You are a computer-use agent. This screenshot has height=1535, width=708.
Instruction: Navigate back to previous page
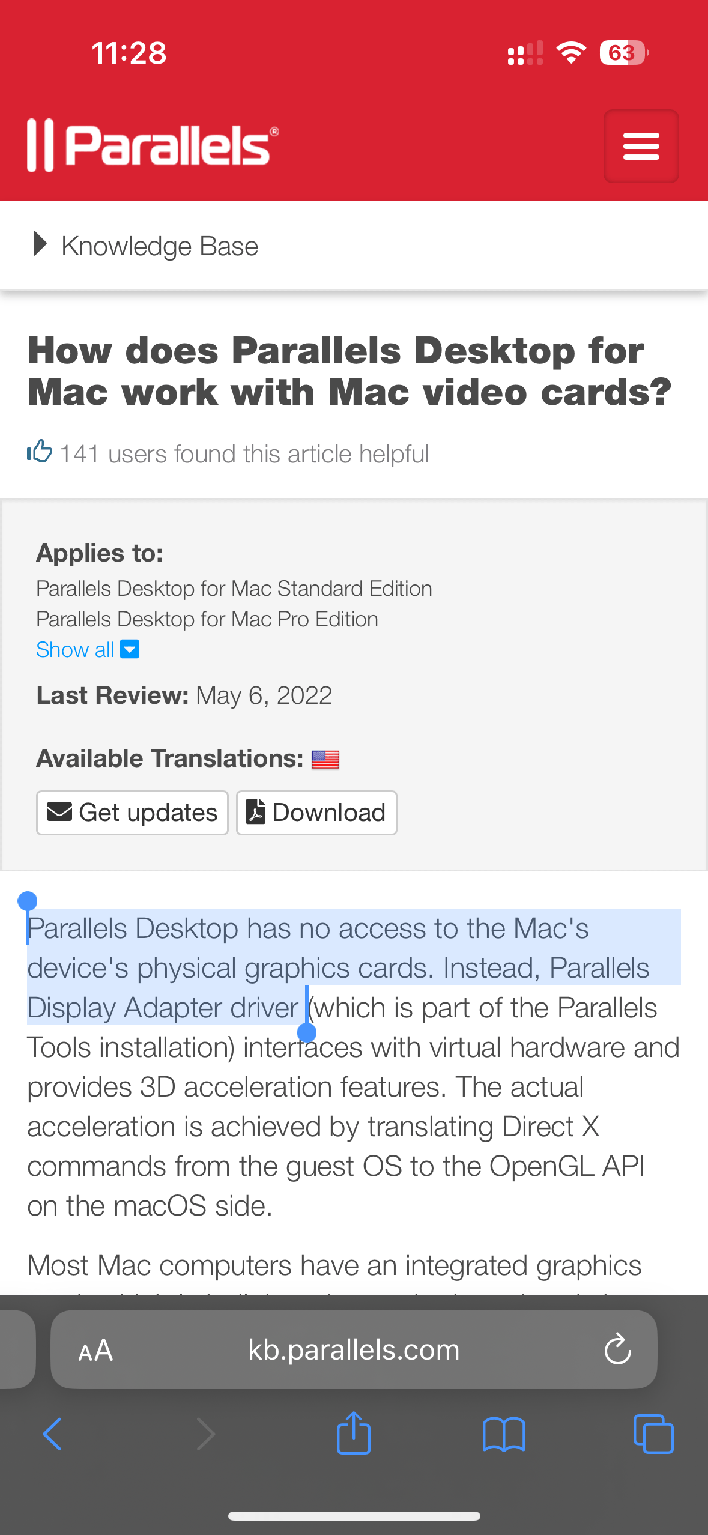point(52,1433)
